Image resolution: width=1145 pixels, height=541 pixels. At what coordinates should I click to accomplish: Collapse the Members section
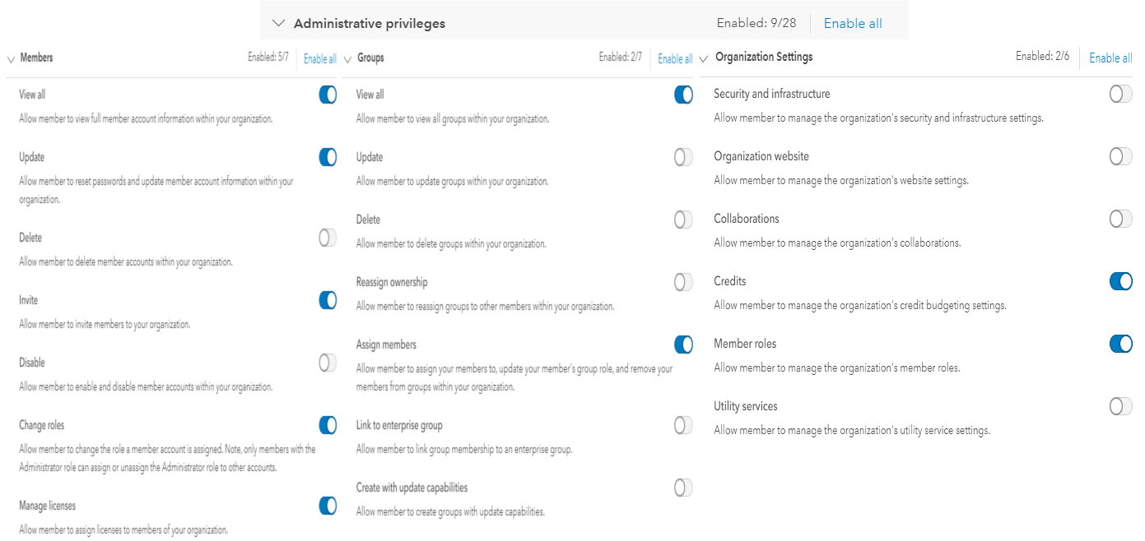(x=9, y=58)
